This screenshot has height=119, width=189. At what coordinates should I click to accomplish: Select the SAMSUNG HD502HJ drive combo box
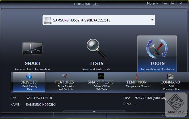click(x=99, y=20)
